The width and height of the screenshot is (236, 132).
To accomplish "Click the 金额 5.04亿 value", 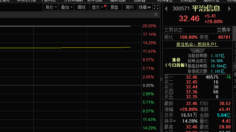I will click(224, 115).
